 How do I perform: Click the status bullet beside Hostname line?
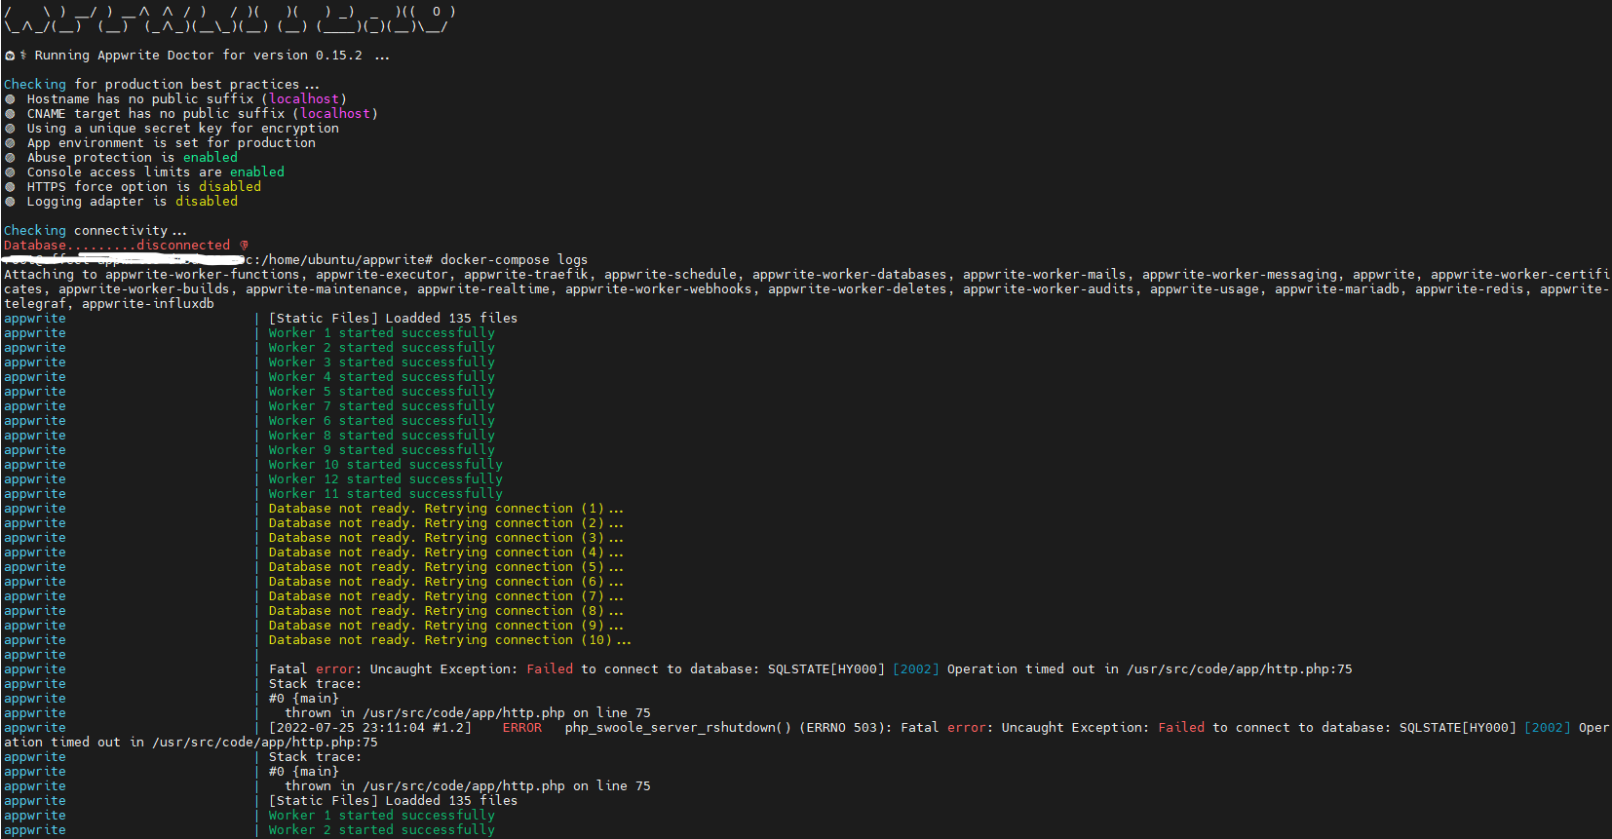point(10,99)
